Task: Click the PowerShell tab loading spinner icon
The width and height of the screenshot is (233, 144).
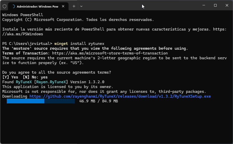Action: click(x=13, y=6)
